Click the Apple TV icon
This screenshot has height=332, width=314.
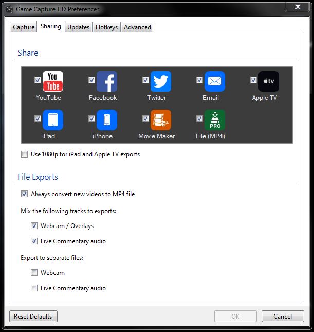coord(268,81)
